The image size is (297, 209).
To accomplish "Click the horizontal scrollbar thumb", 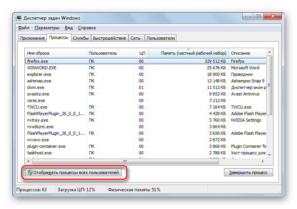I will [125, 161].
